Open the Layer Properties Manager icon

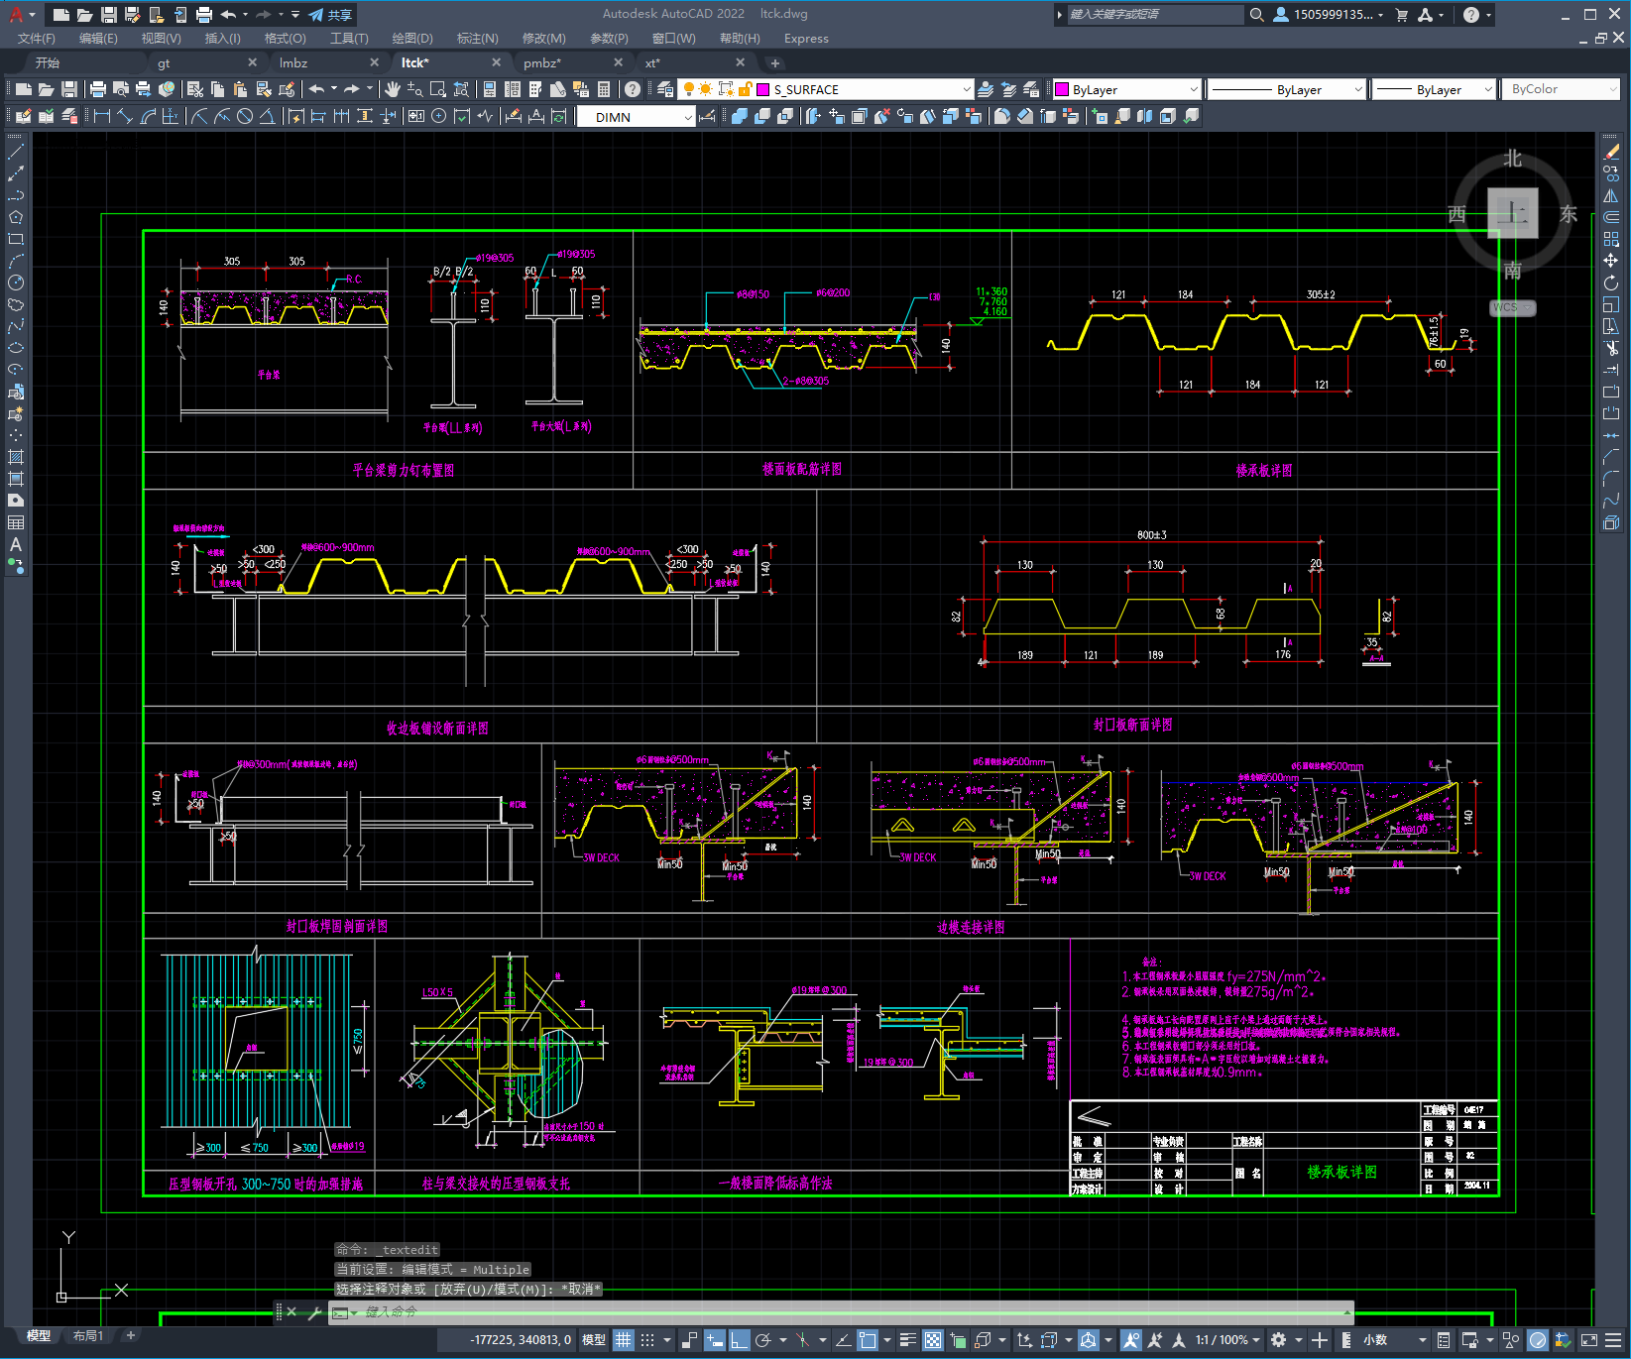664,89
